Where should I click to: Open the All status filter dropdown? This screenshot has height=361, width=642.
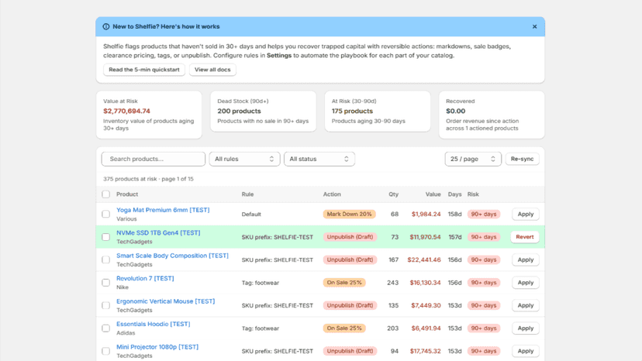319,159
